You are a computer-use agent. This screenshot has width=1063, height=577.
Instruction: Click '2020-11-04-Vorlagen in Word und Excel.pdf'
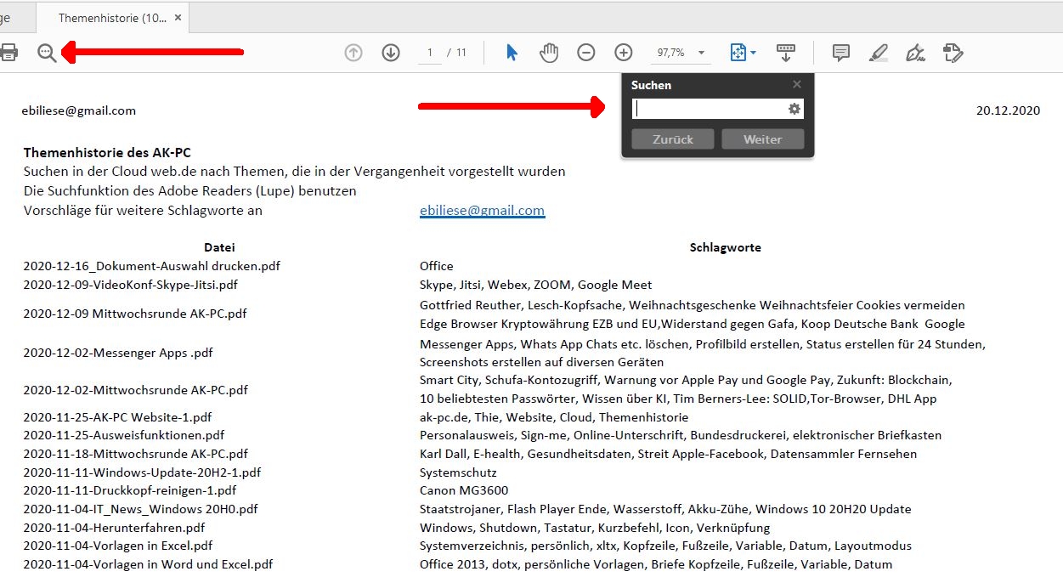pos(148,564)
